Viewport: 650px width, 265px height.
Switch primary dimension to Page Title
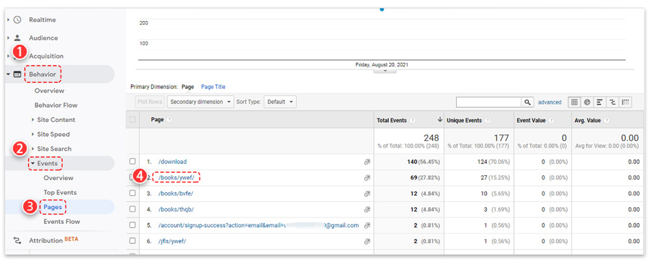213,87
